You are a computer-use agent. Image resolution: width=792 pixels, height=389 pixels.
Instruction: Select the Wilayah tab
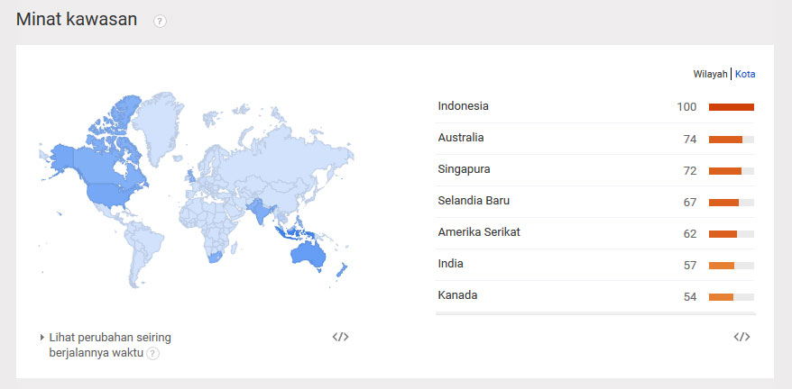point(710,74)
